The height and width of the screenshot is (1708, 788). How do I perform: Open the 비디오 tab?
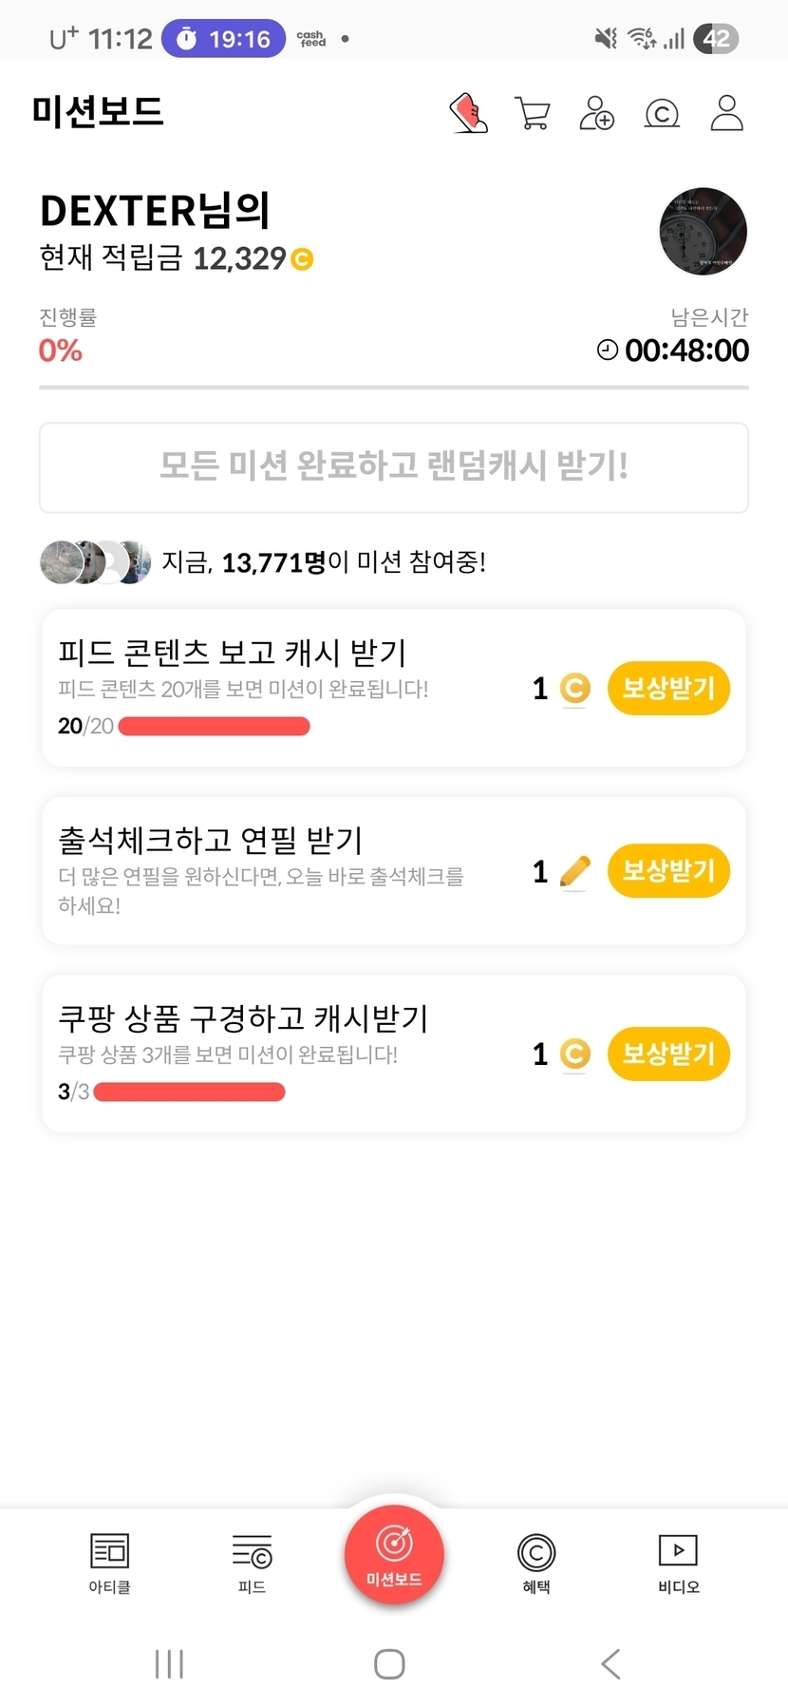click(679, 1563)
